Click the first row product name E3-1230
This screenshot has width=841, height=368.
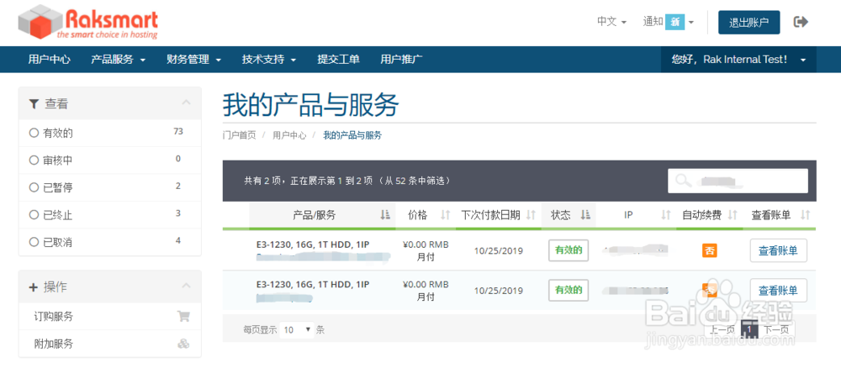point(313,244)
